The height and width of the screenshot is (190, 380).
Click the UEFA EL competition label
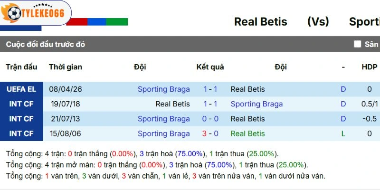pyautogui.click(x=21, y=89)
